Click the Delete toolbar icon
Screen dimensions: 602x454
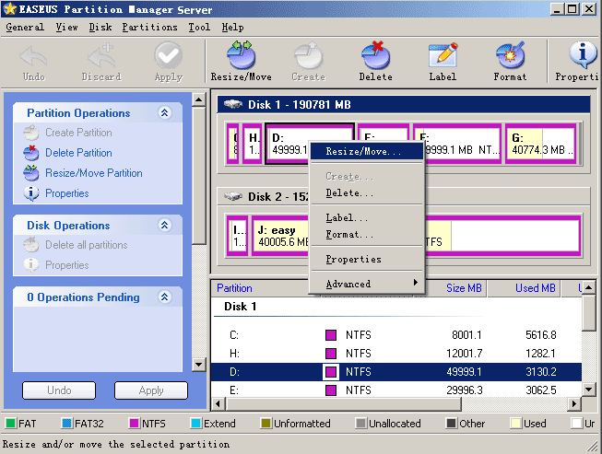click(x=375, y=55)
